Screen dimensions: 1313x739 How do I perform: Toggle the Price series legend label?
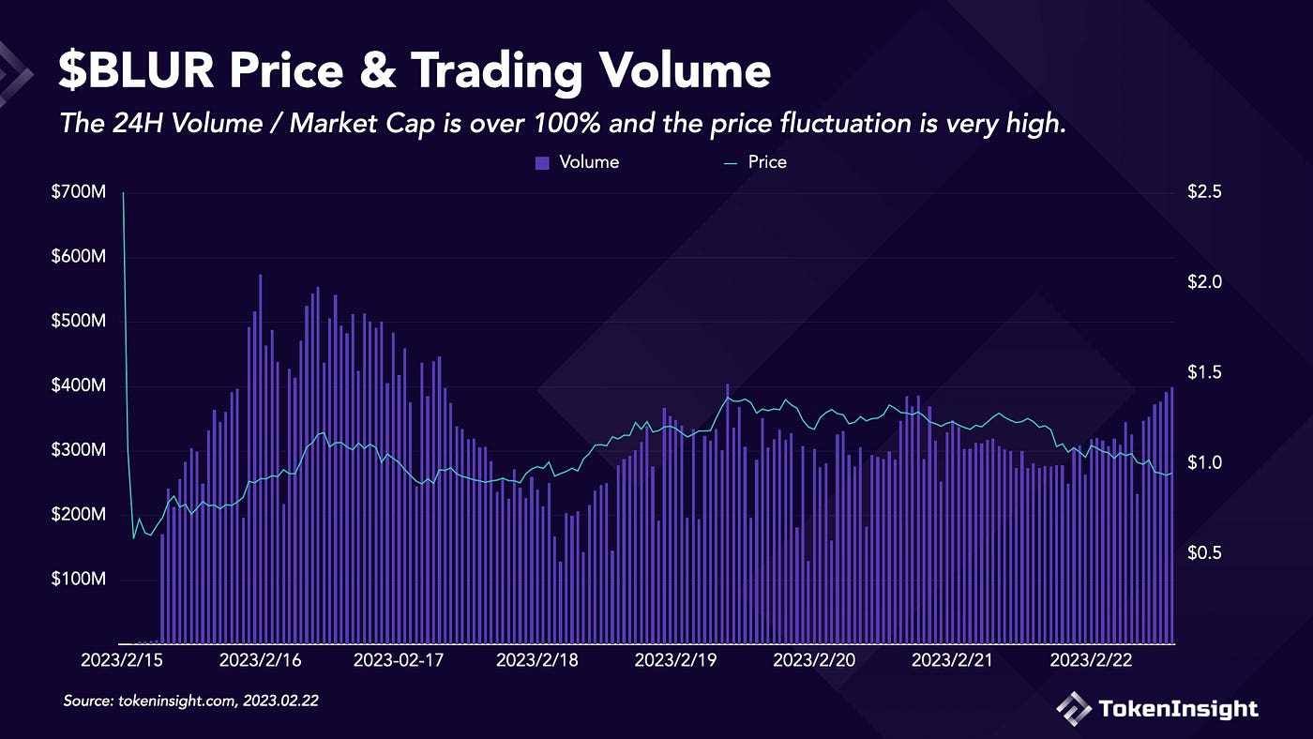click(767, 162)
